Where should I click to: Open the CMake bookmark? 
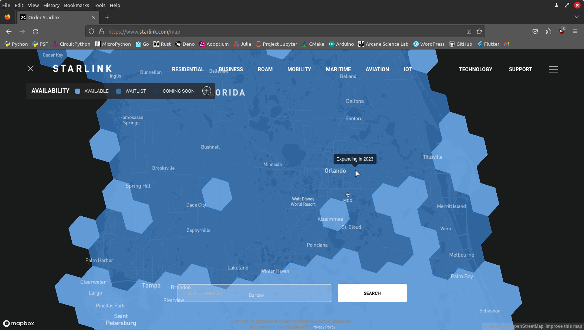tap(313, 44)
